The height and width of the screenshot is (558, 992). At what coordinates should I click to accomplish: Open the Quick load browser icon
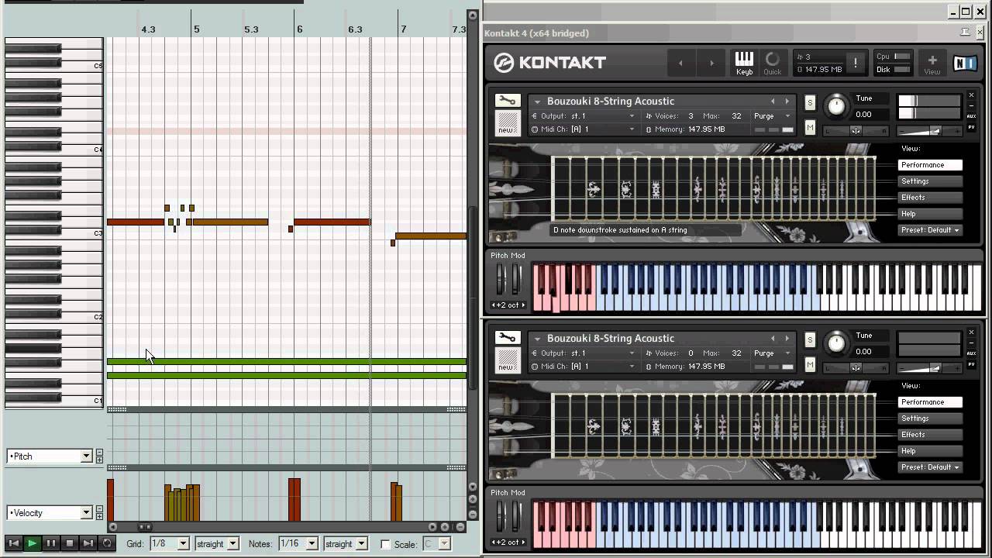tap(772, 63)
